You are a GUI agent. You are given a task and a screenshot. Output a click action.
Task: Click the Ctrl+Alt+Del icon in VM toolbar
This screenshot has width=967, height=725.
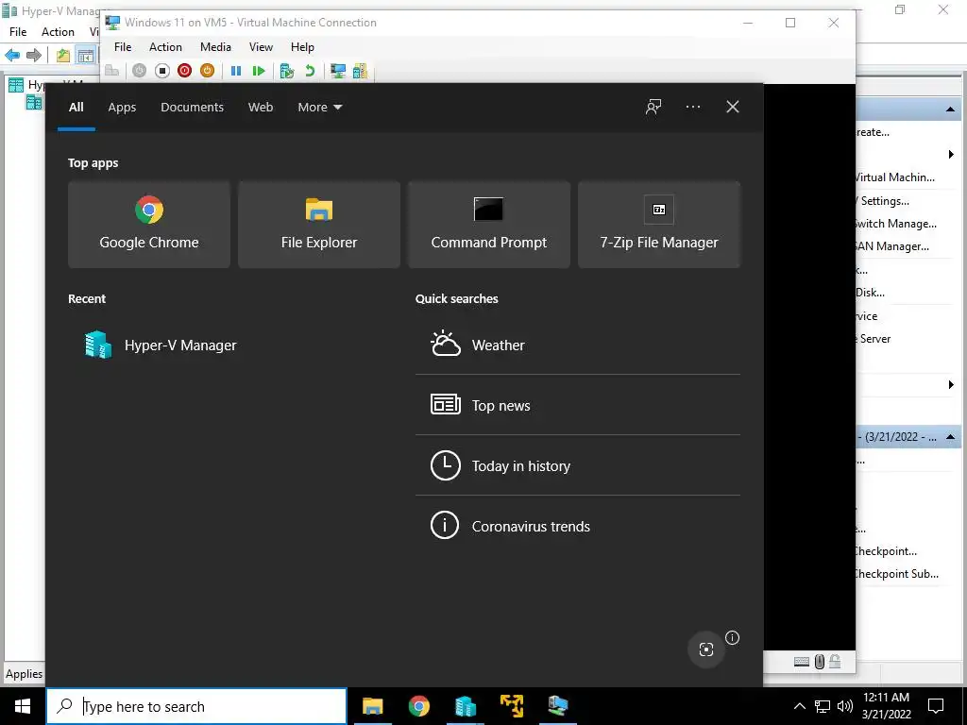coord(111,71)
